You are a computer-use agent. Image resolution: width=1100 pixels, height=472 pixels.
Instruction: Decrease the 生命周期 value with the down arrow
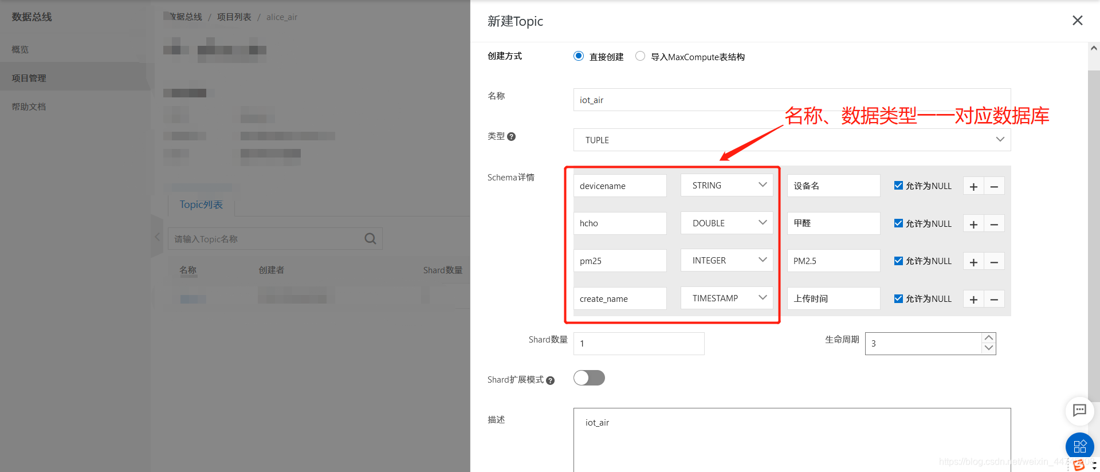989,348
